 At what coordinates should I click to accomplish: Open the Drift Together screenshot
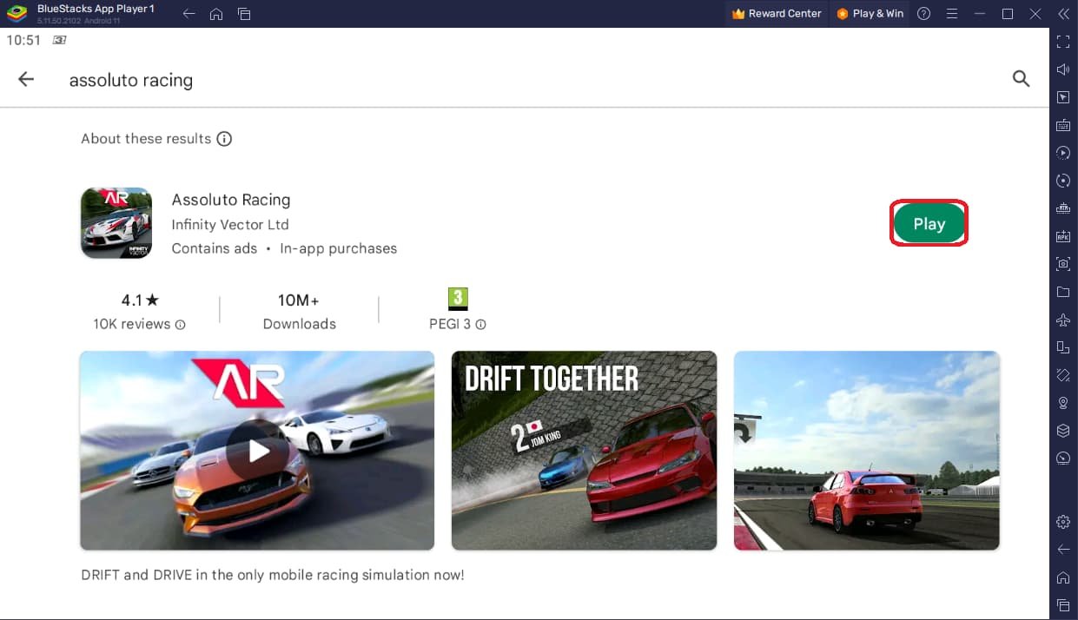coord(584,451)
